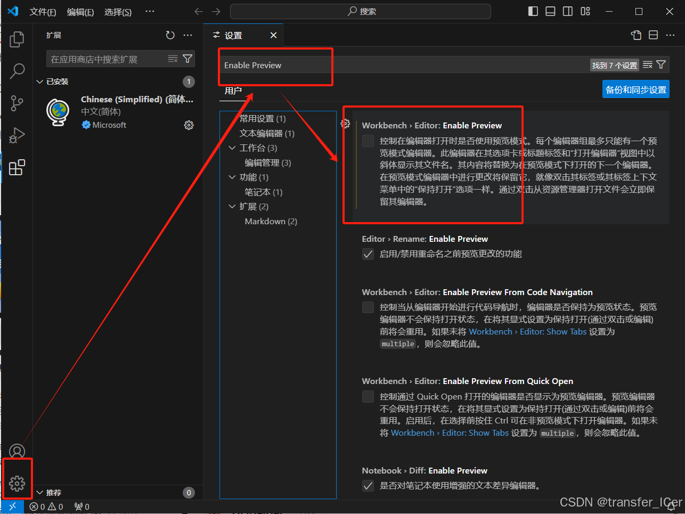Select the Search icon in activity bar
This screenshot has width=685, height=514.
coord(17,71)
